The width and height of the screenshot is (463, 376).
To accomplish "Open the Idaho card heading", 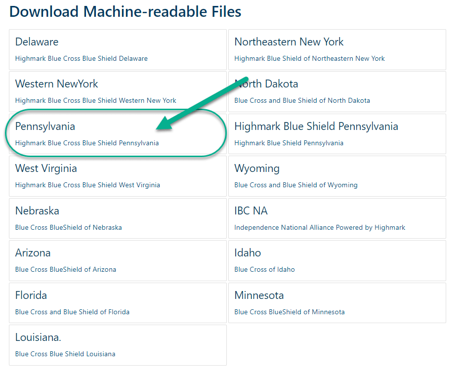I will [248, 253].
